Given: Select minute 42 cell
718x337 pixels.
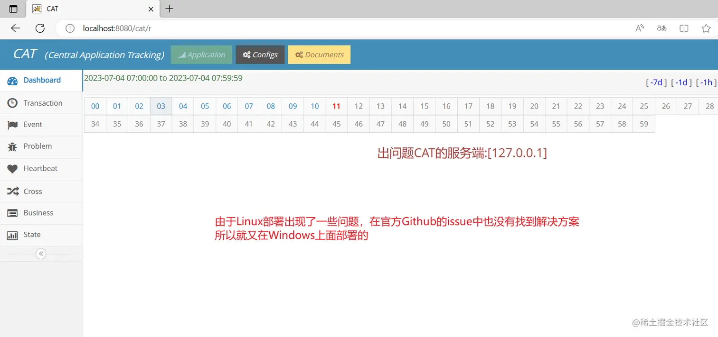Looking at the screenshot, I should pos(271,124).
